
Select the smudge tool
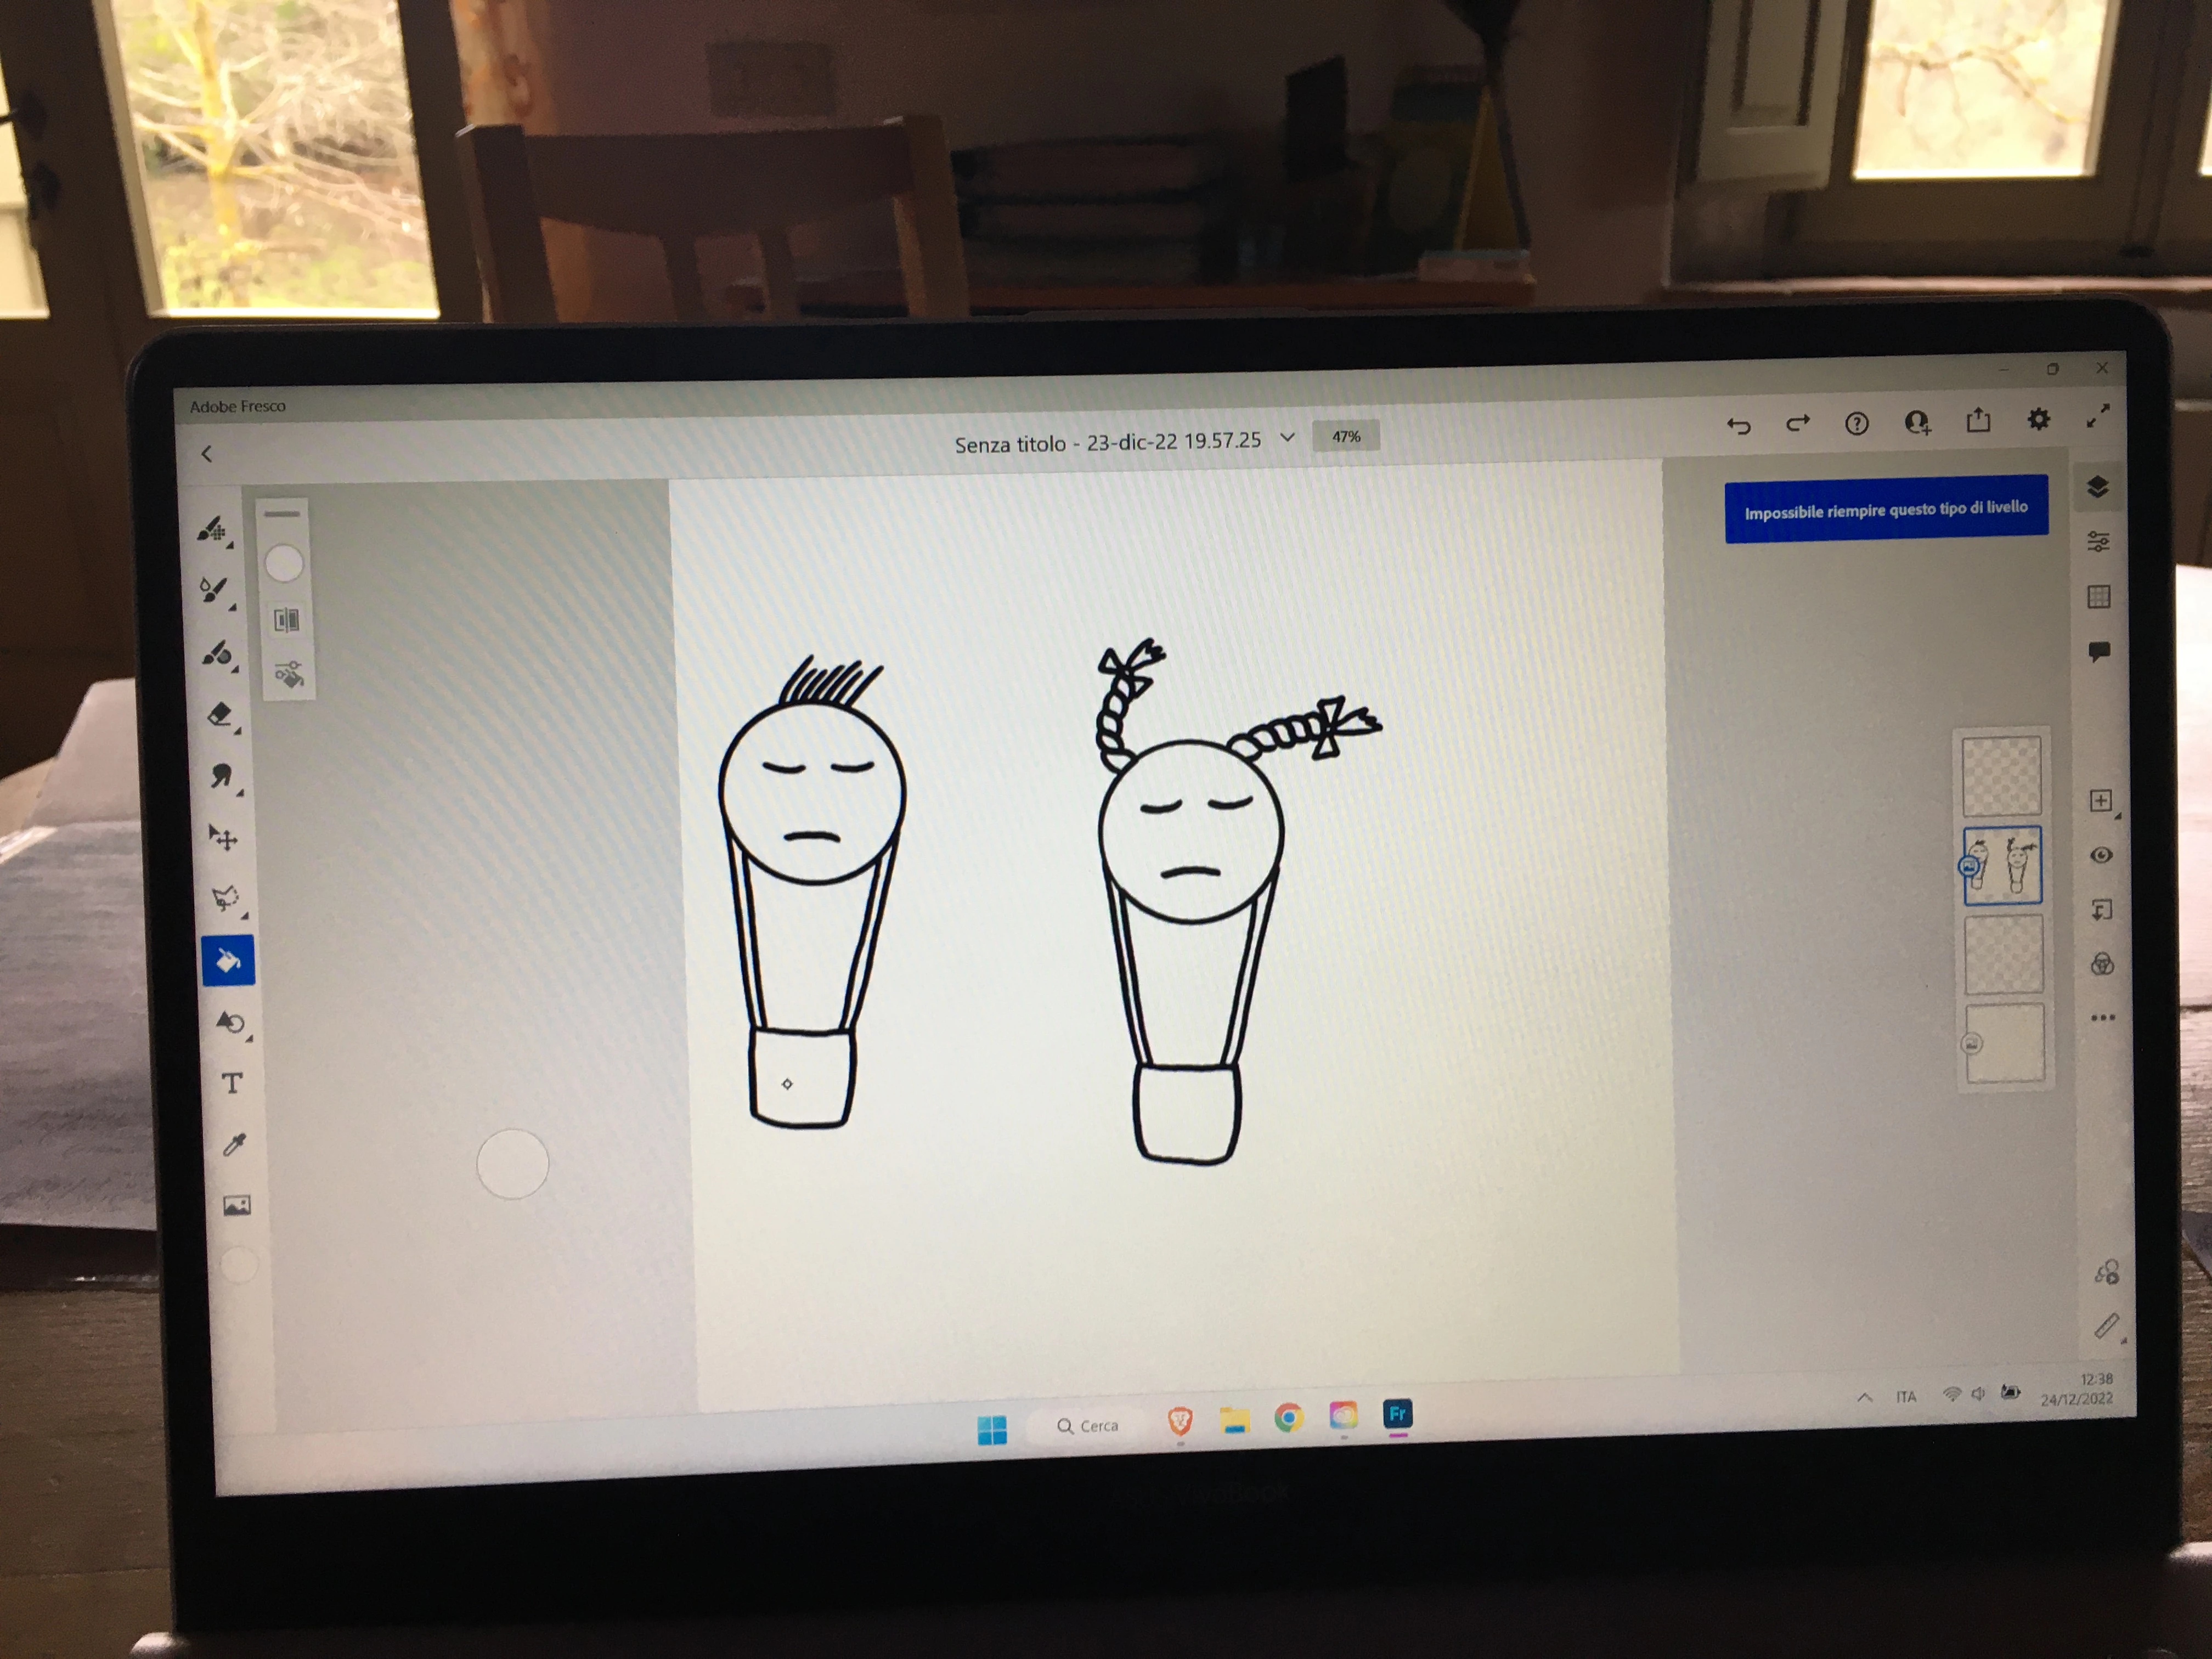coord(222,775)
